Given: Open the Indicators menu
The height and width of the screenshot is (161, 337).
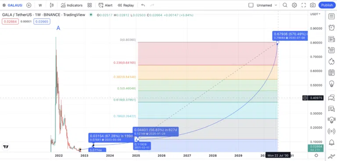Looking at the screenshot, I should coord(72,5).
